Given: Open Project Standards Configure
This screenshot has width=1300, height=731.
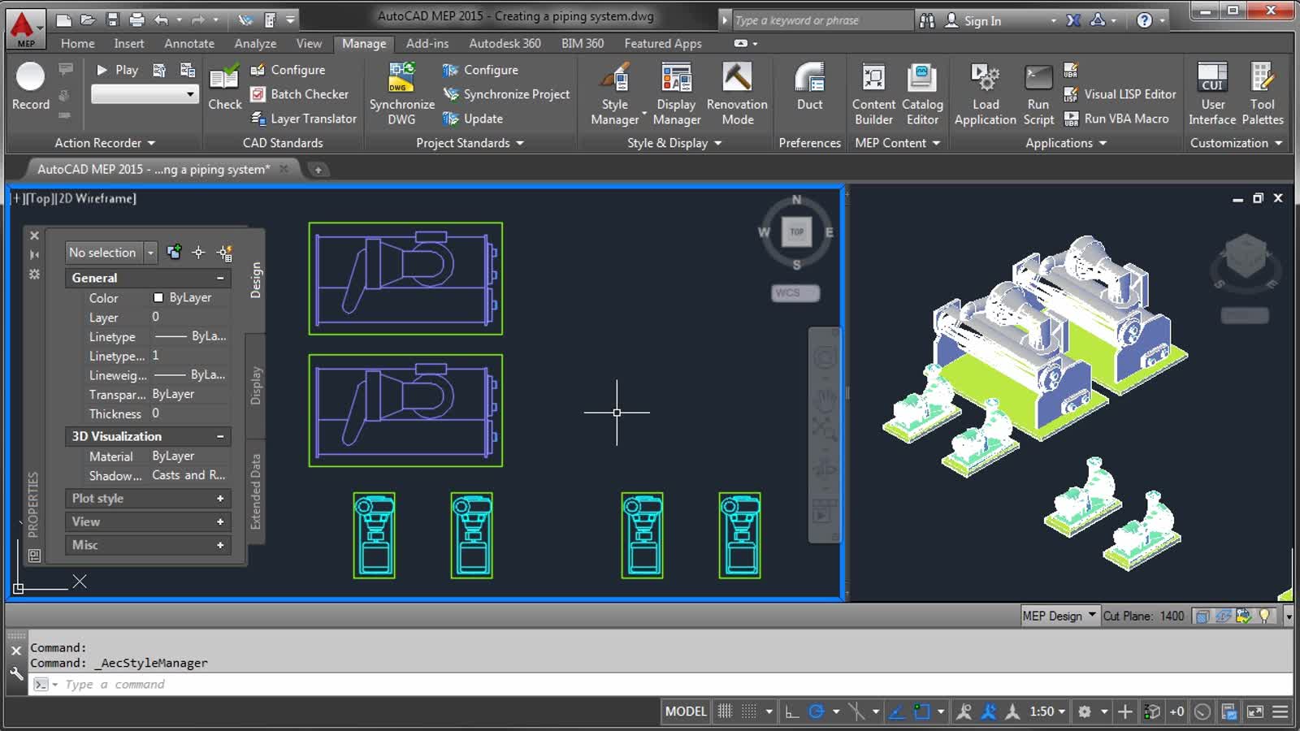Looking at the screenshot, I should (x=480, y=70).
